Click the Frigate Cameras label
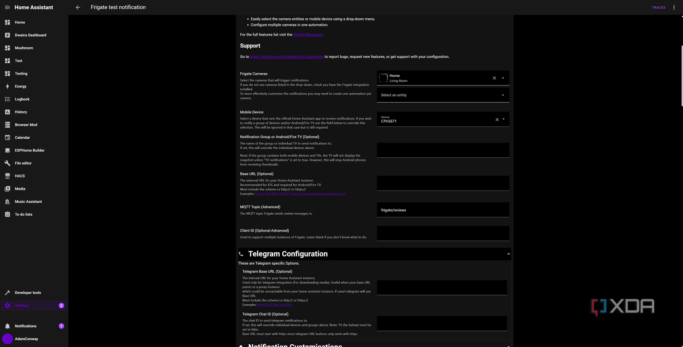Viewport: 683px width, 347px height. 254,74
